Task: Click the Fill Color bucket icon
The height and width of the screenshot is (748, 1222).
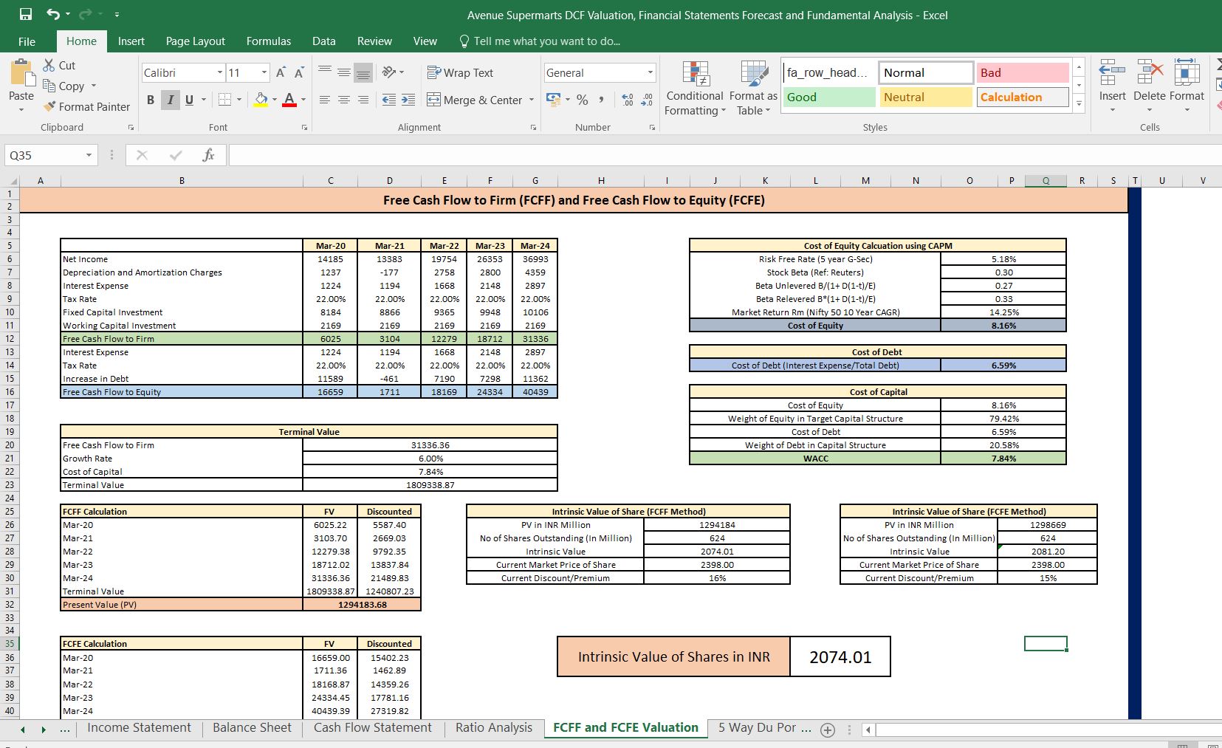Action: (x=261, y=100)
